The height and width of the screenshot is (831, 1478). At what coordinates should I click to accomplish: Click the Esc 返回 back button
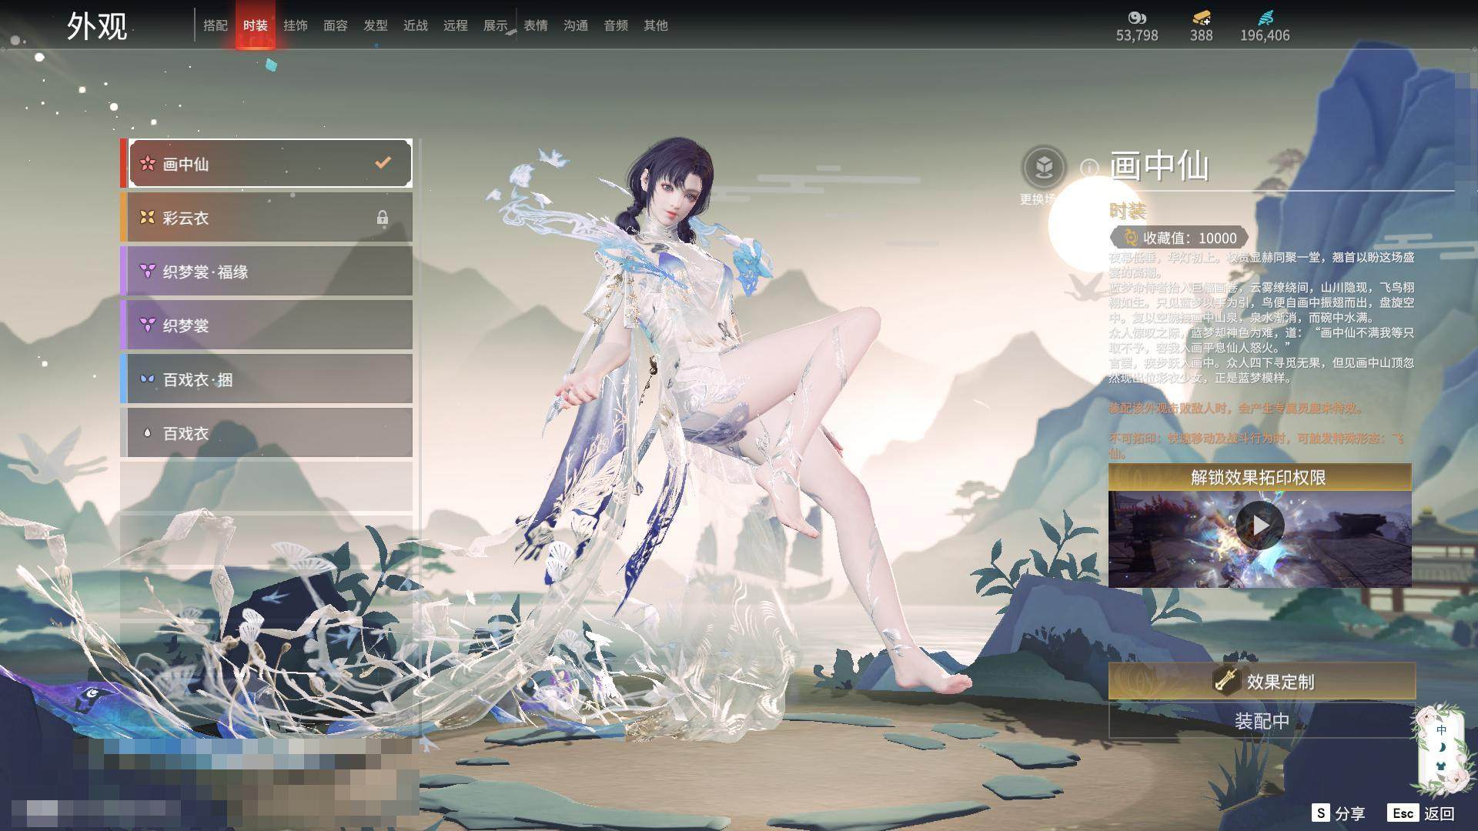pos(1421,813)
